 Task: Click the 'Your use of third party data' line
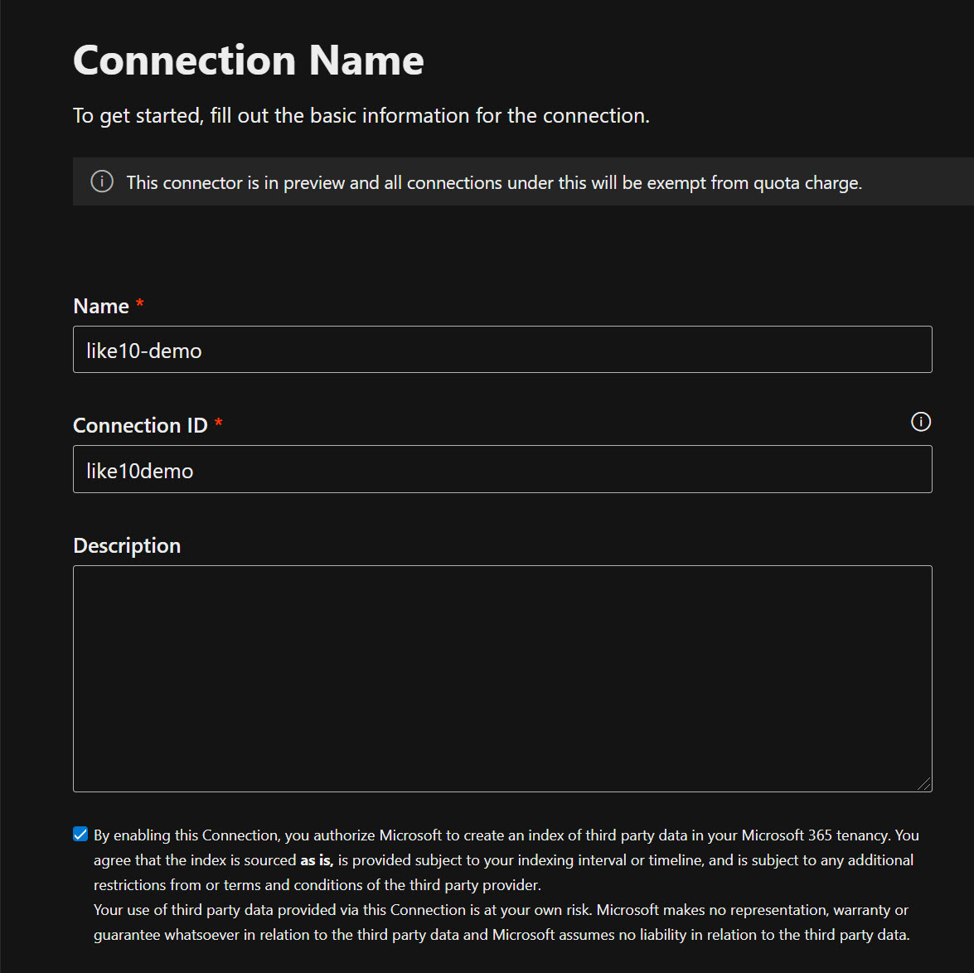(x=501, y=910)
